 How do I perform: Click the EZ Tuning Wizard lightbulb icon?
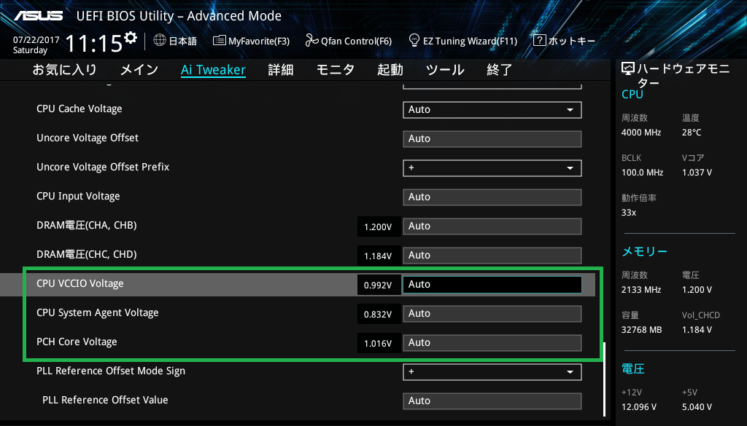pyautogui.click(x=414, y=40)
